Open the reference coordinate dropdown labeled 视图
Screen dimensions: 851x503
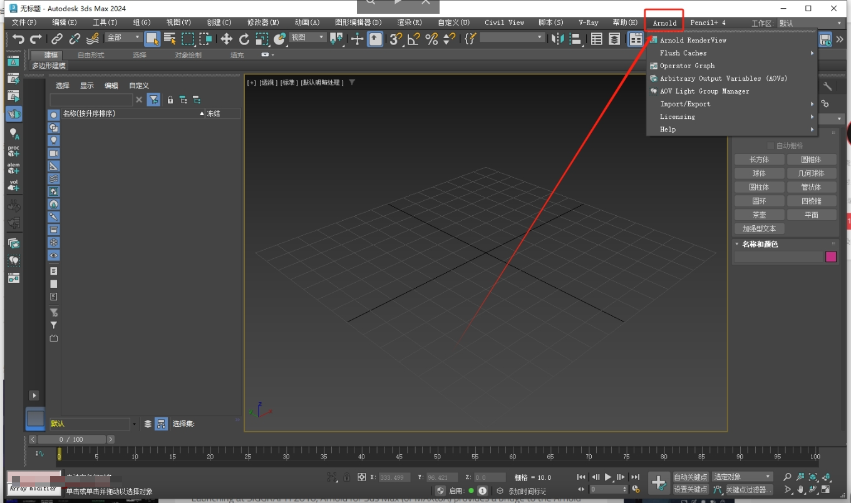coord(307,38)
